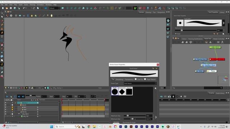Click the green node at top of Node View
This screenshot has height=129, width=230.
[215, 47]
